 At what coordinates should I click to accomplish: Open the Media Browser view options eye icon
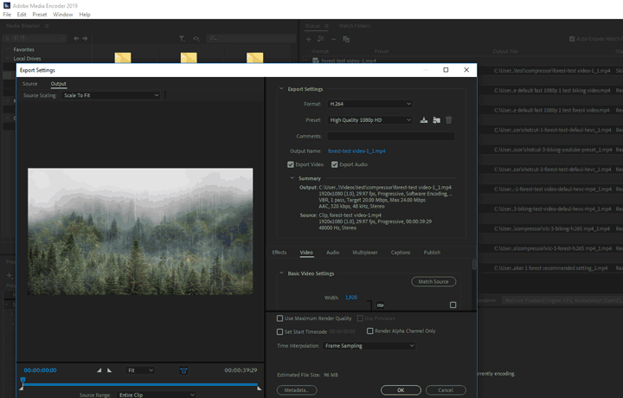coord(196,39)
